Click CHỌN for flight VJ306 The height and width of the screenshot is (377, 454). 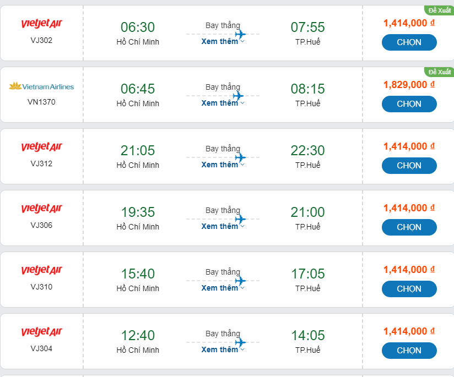click(x=409, y=227)
